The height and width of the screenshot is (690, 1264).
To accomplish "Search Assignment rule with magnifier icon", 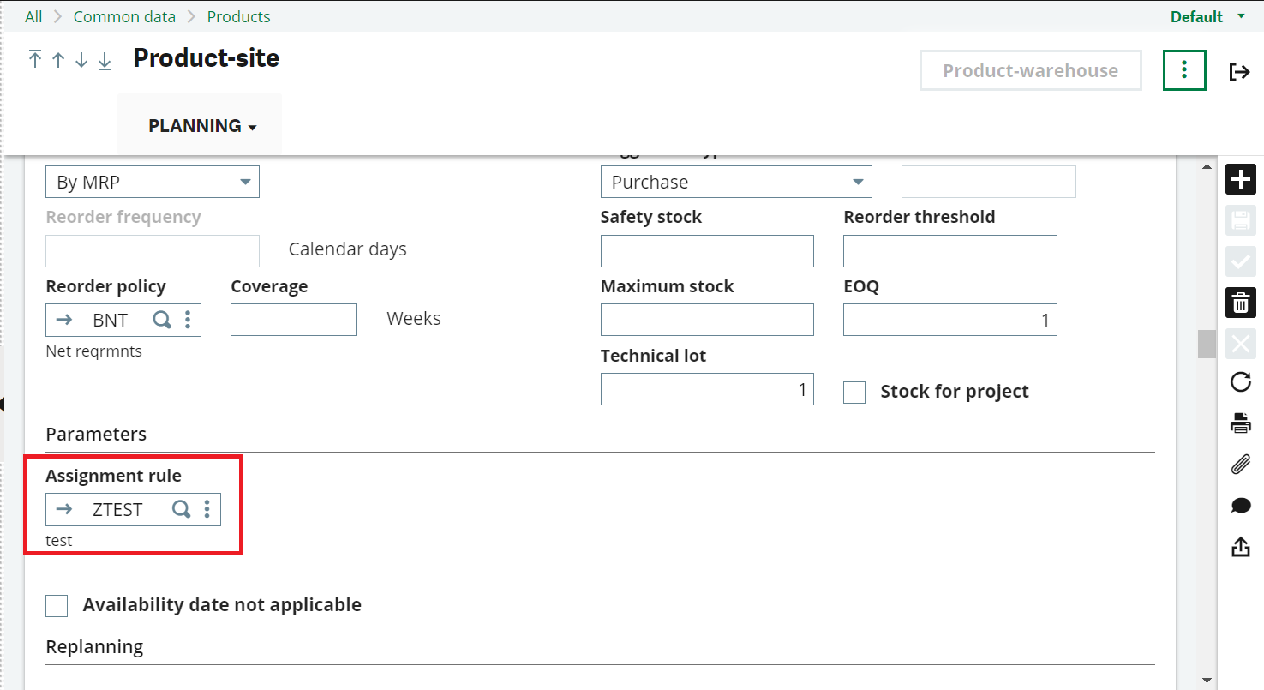I will [x=181, y=509].
